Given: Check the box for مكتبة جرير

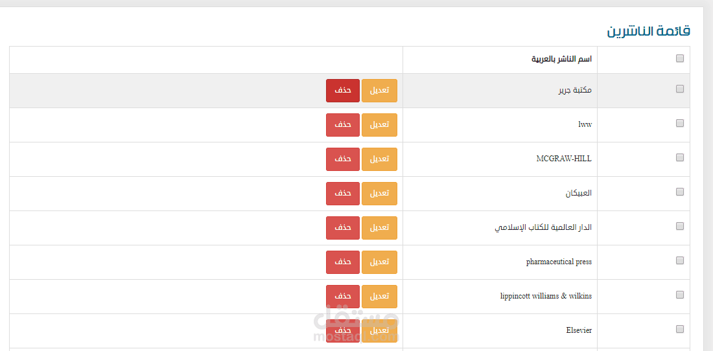Looking at the screenshot, I should [x=680, y=89].
